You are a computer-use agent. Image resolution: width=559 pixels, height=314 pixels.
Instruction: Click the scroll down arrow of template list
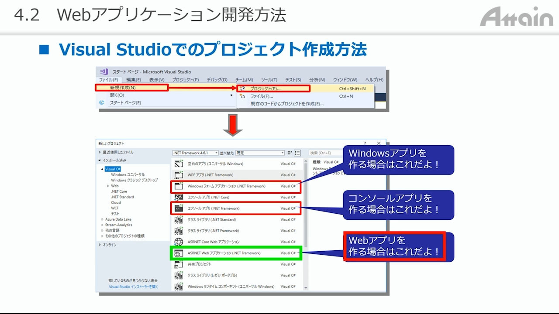click(306, 288)
